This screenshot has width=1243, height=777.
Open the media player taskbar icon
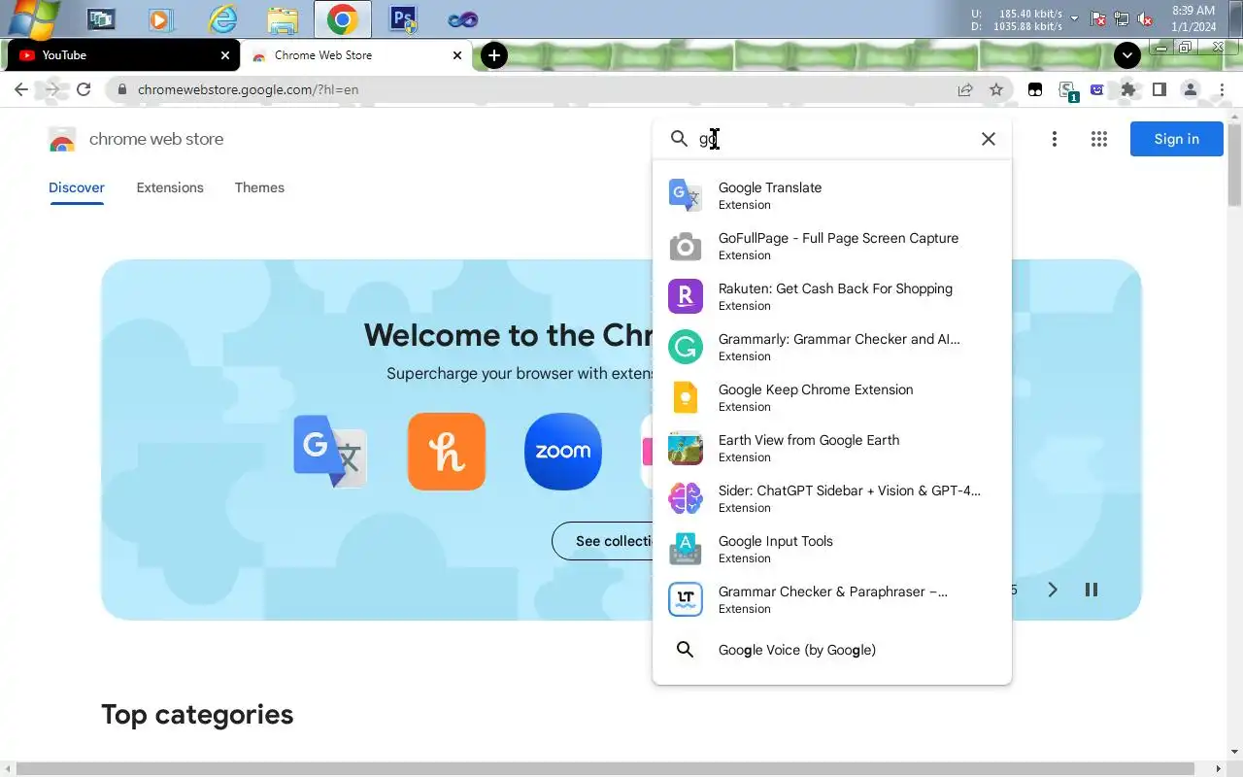tap(162, 18)
